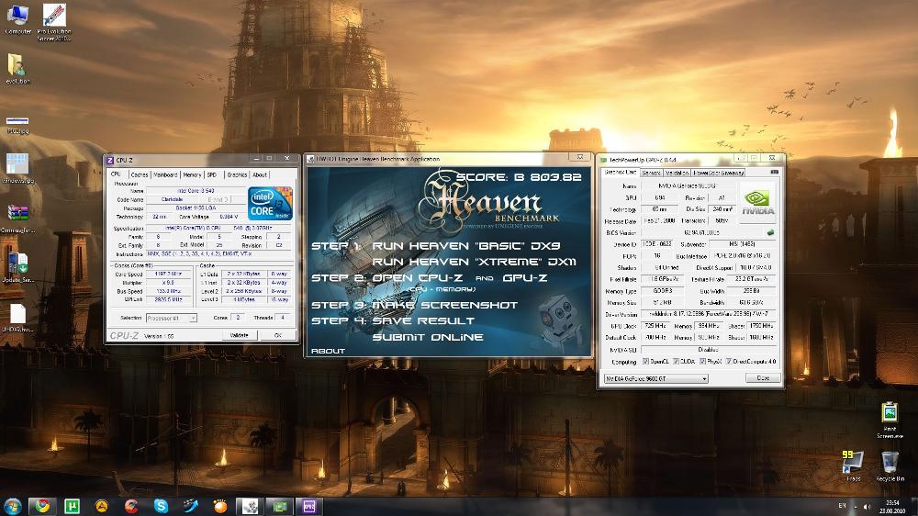Image resolution: width=918 pixels, height=516 pixels.
Task: Open the Skype taskbar icon
Action: point(161,506)
